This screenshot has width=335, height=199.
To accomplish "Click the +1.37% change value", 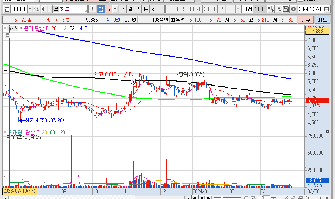I will point(62,20).
